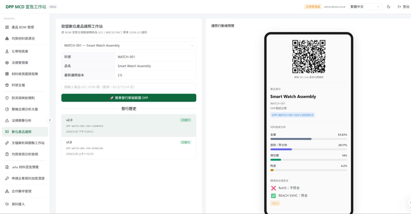The height and width of the screenshot is (214, 411).
Task: Click the 7(c)-I exemption tag
Action: coord(275,203)
